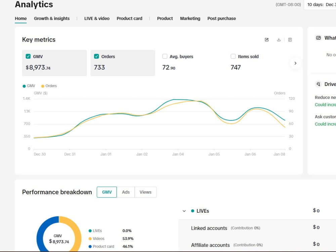Click the trend chart icon beside What

click(319, 38)
